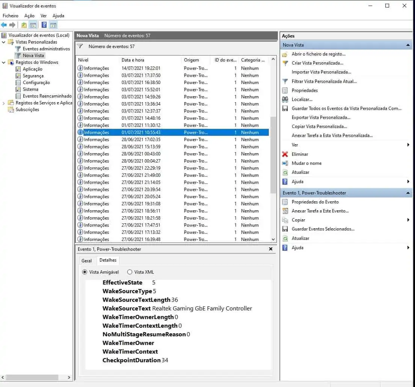Image resolution: width=415 pixels, height=387 pixels.
Task: Select the Vista XML radio button
Action: tap(130, 272)
